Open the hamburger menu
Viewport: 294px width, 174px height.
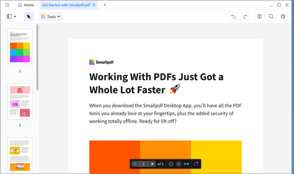point(7,5)
